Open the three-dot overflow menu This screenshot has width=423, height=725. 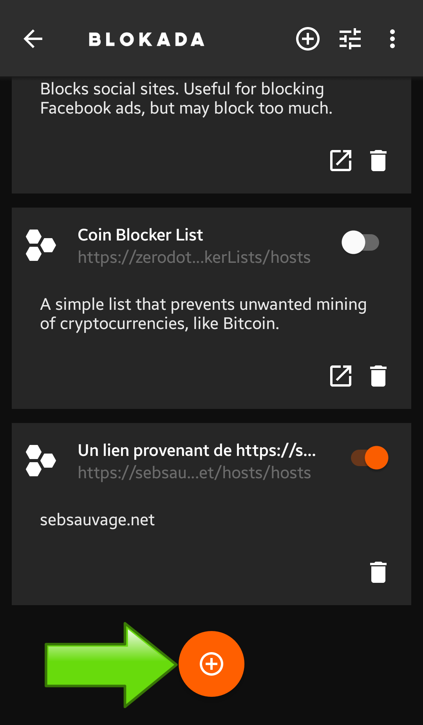(392, 39)
